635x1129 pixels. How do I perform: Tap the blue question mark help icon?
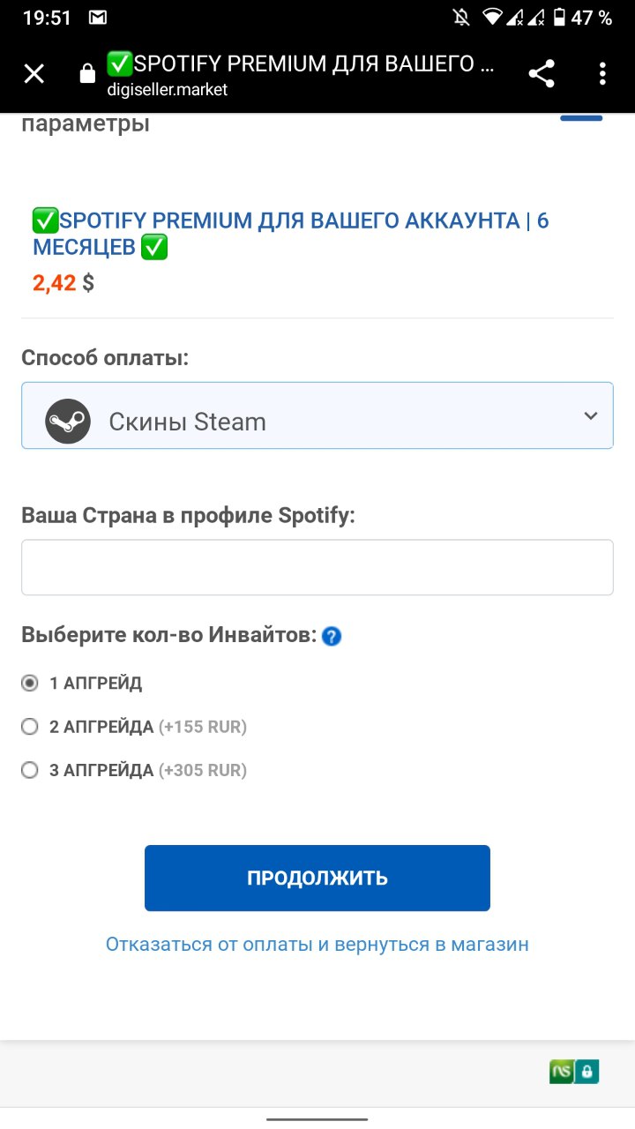point(332,636)
